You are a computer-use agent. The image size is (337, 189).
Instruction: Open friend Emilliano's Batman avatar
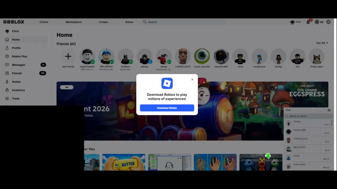point(126,56)
